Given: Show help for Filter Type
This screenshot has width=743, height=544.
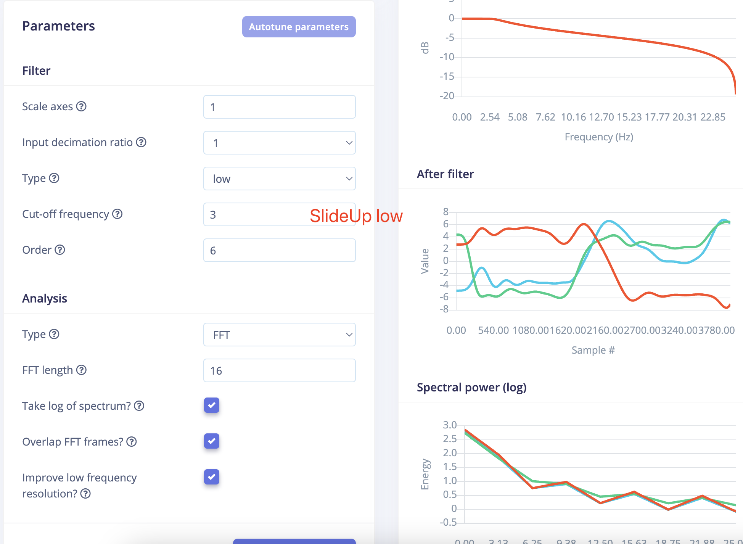Looking at the screenshot, I should [54, 178].
